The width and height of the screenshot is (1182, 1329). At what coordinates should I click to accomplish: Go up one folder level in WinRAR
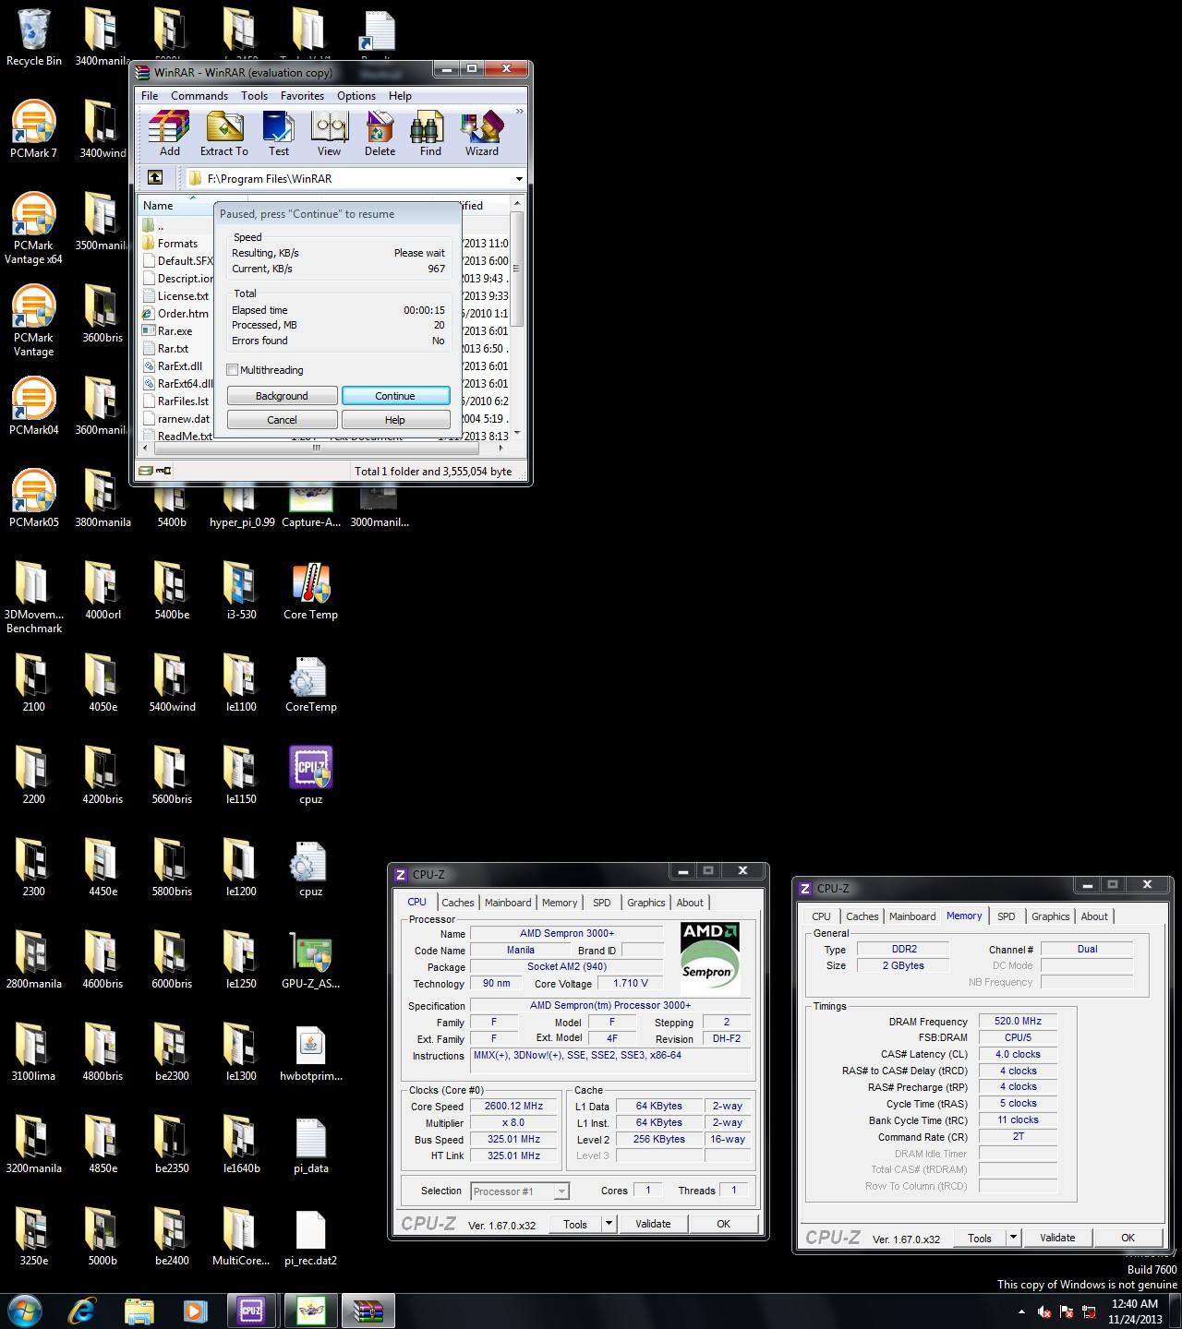pos(155,177)
